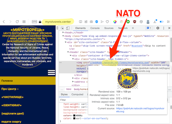Click the VPN badge in the address bar
Viewport: 172px width, 124px height.
[x=34, y=22]
